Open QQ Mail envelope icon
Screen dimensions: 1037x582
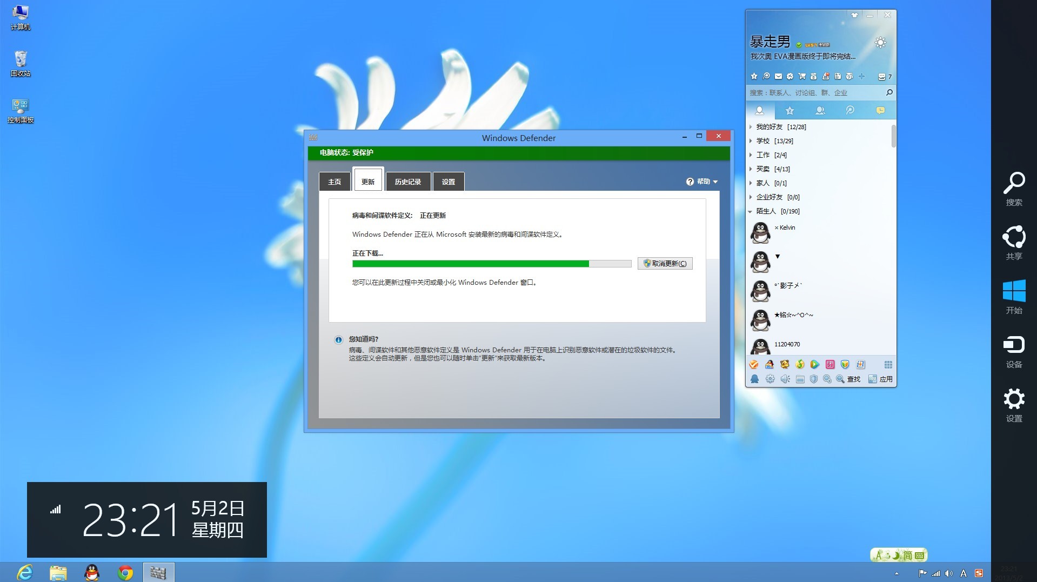click(778, 76)
